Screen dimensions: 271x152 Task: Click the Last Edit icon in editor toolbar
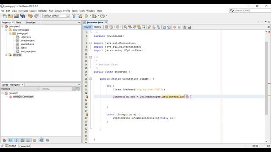pyautogui.click(x=106, y=27)
